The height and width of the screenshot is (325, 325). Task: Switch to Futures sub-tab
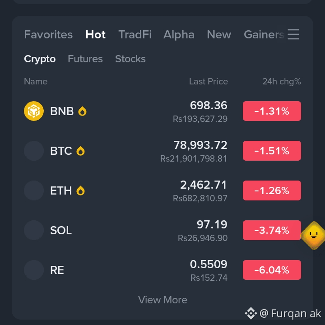85,59
